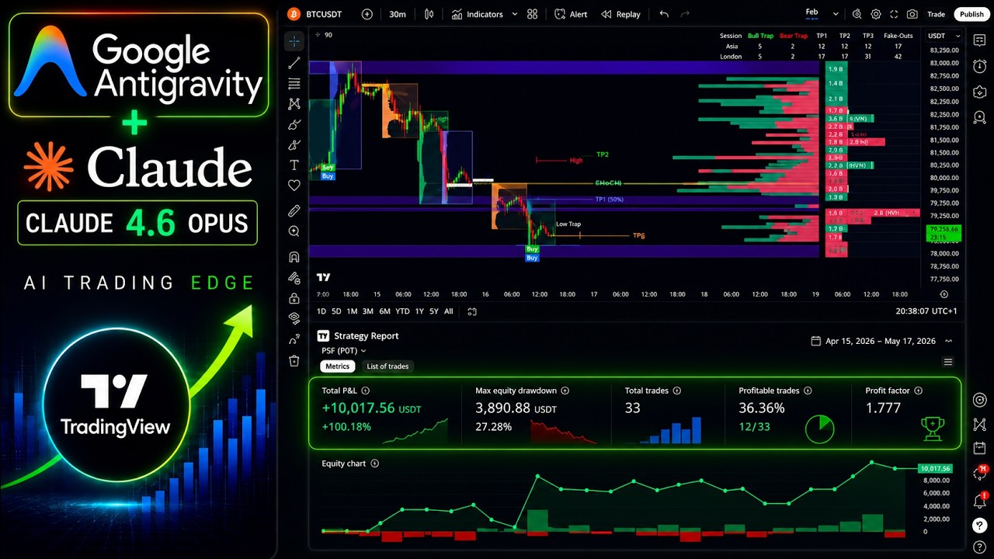Open notifications bell in right sidebar
Image resolution: width=994 pixels, height=559 pixels.
point(980,502)
